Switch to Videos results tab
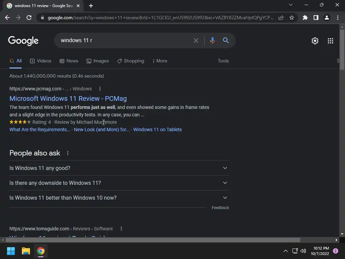Screen dimensions: 345x259 tap(40, 61)
